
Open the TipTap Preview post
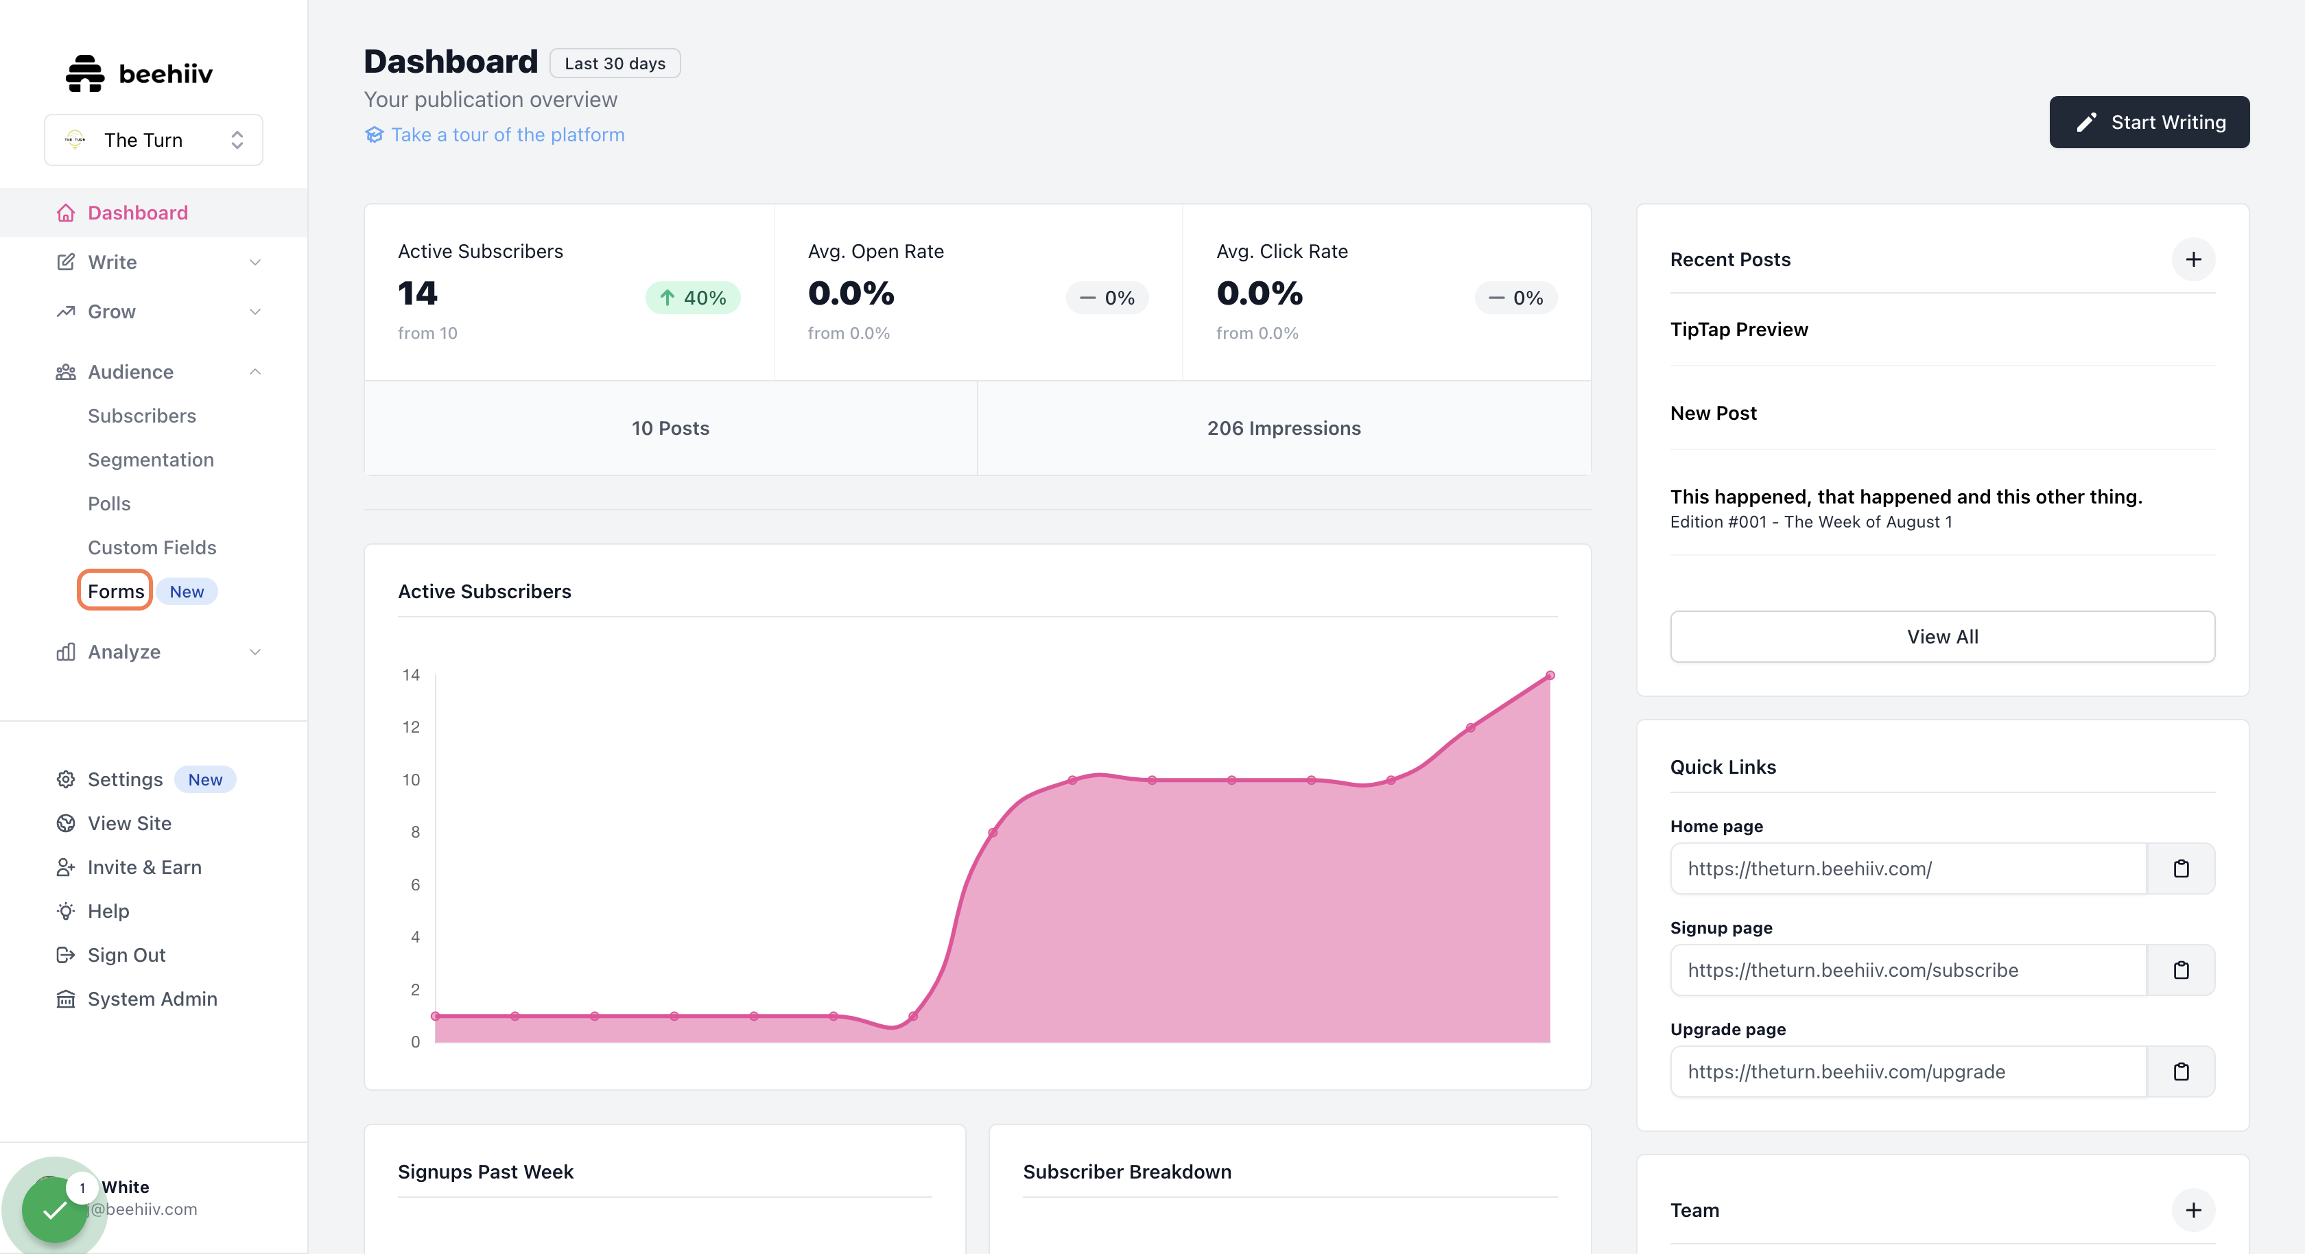(x=1738, y=329)
